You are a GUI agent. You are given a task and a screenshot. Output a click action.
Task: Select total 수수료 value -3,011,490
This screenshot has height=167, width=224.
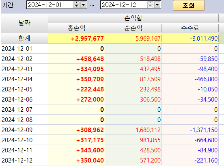(x=204, y=39)
